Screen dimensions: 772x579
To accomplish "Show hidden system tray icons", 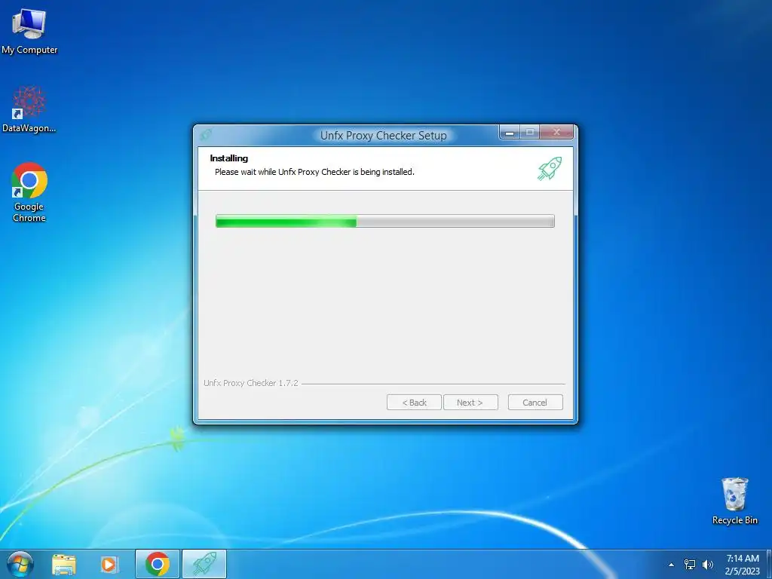I will click(x=671, y=565).
